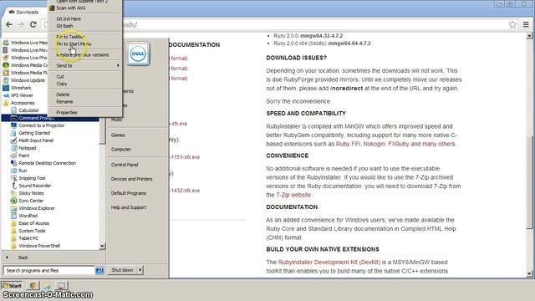Click Start button on taskbar

coord(12,285)
